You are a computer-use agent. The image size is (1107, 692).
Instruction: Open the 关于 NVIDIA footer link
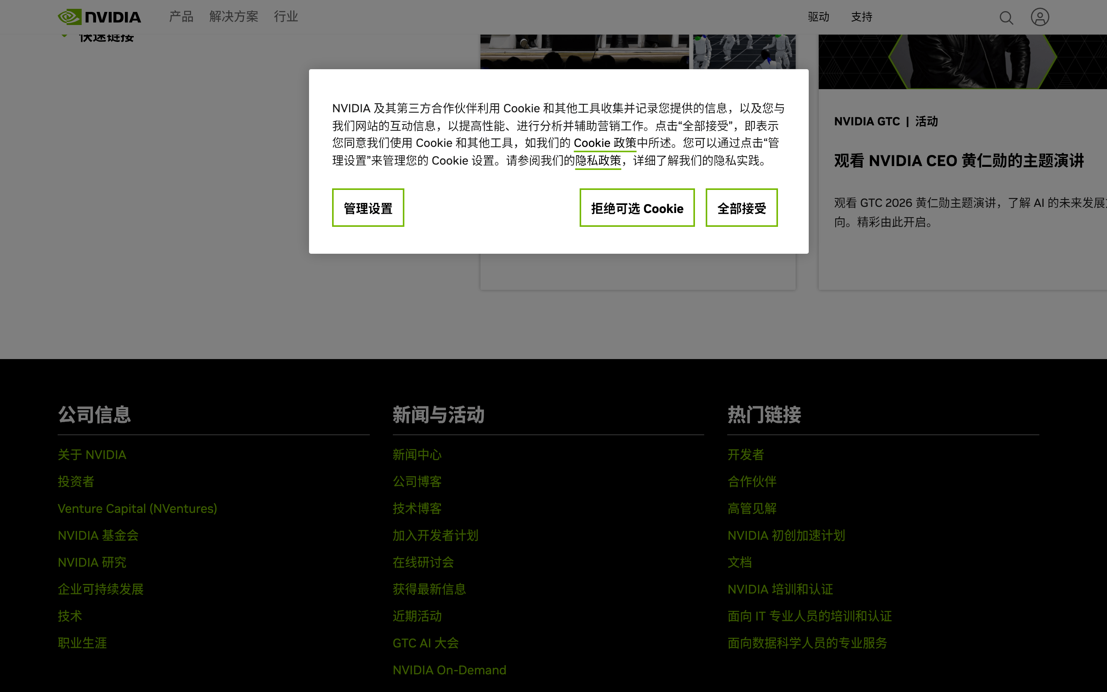pos(92,454)
